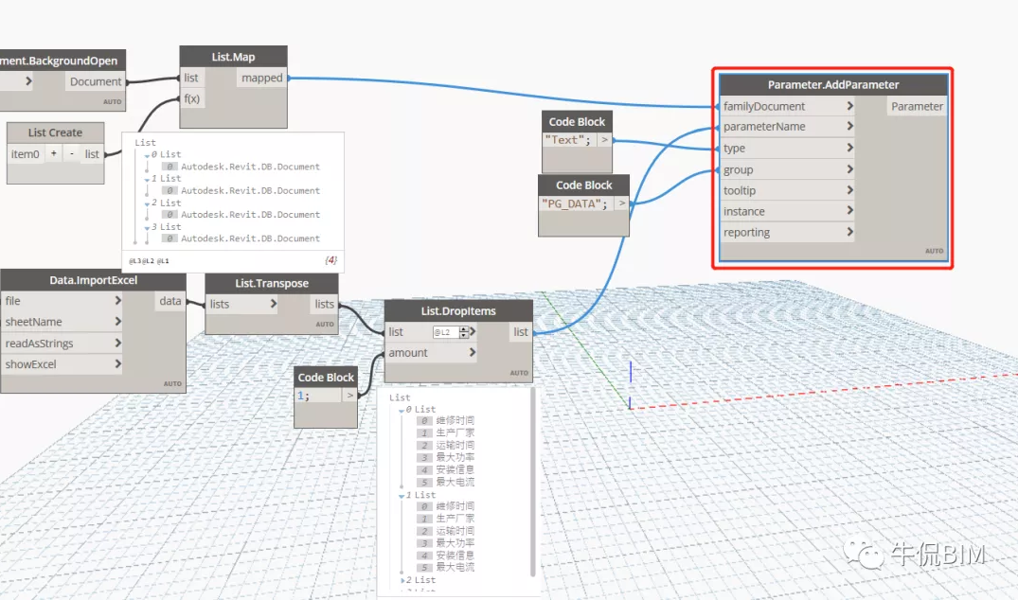Click the minus button on List Create
Image resolution: width=1018 pixels, height=600 pixels.
coord(71,153)
